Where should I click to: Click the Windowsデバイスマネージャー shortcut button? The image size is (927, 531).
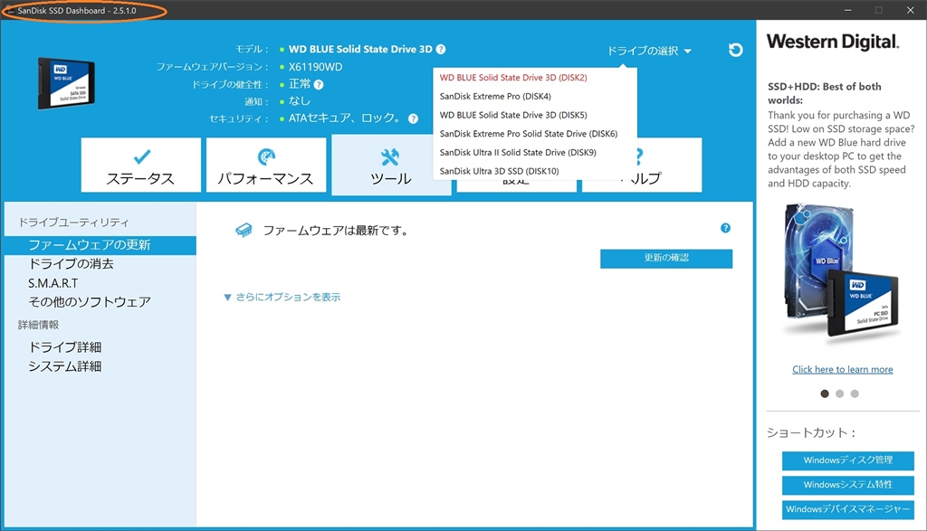click(847, 509)
